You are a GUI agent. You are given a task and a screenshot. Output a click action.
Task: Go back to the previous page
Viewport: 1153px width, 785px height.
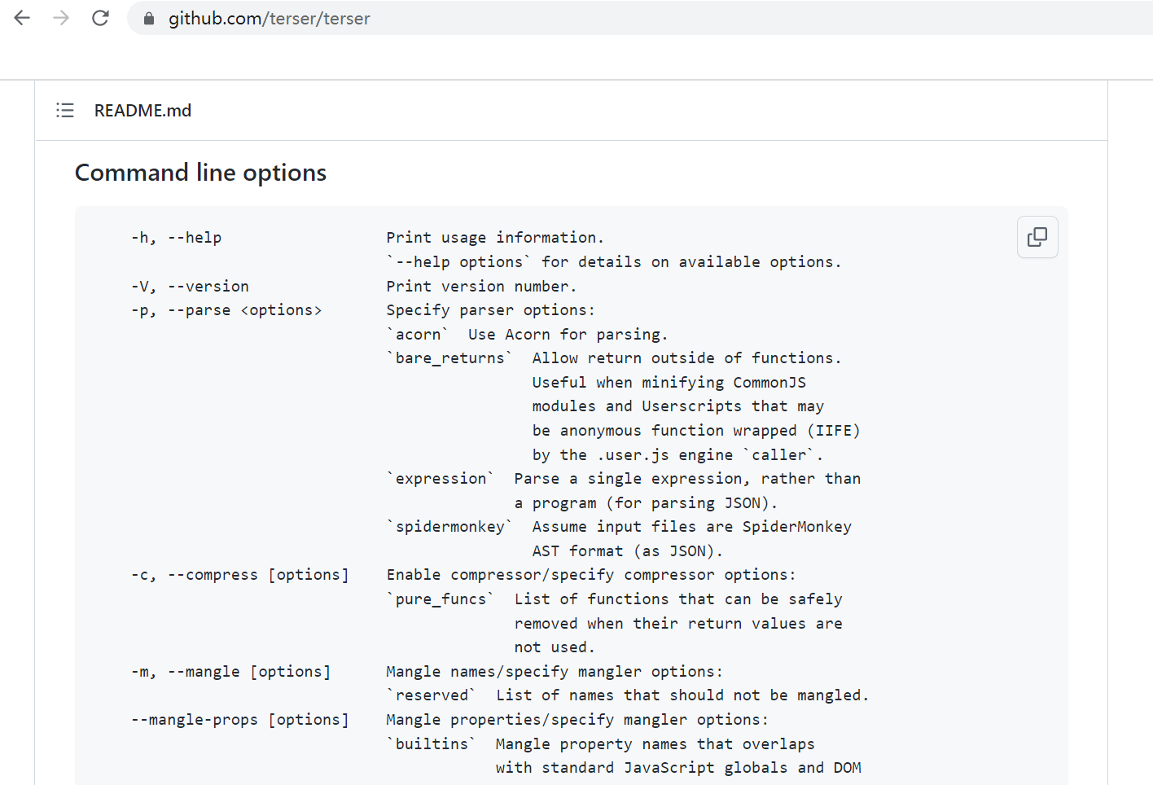tap(22, 18)
